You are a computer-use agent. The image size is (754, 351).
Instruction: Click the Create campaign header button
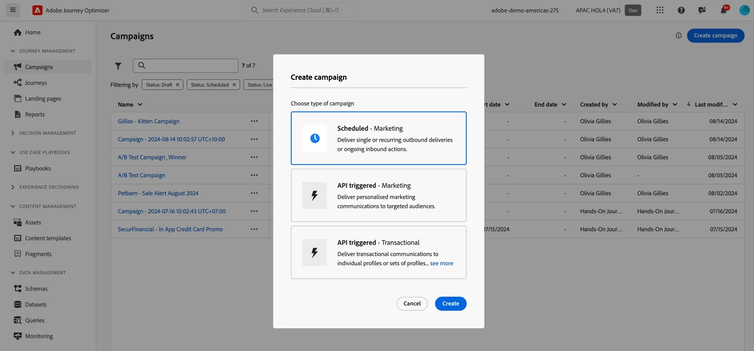[x=715, y=36]
